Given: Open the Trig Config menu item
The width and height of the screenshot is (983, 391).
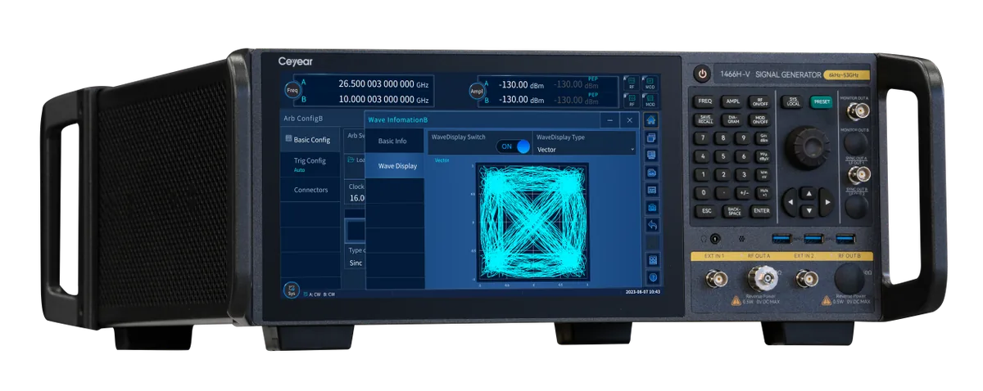Looking at the screenshot, I should pos(310,164).
